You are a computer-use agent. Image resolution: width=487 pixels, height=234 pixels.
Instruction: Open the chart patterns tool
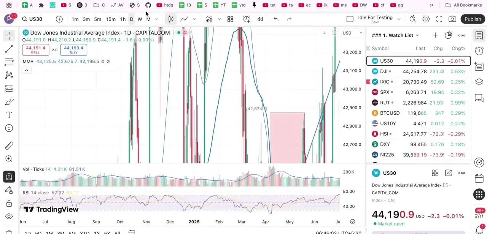9,75
